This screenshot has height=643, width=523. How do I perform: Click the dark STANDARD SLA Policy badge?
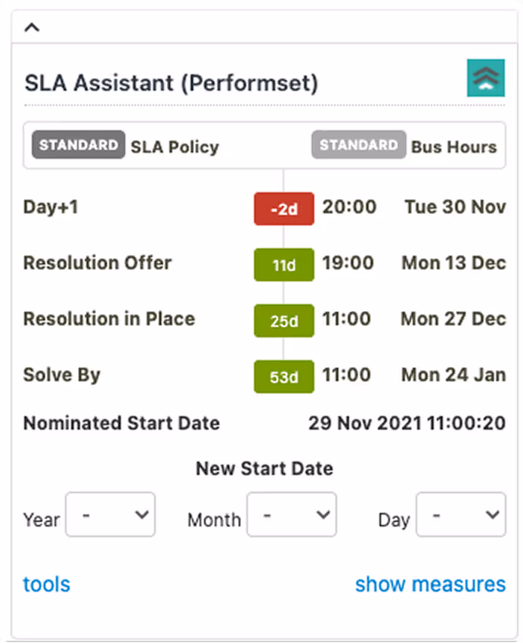tap(78, 144)
